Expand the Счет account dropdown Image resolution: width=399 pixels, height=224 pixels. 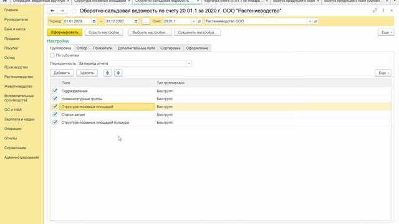(x=194, y=21)
